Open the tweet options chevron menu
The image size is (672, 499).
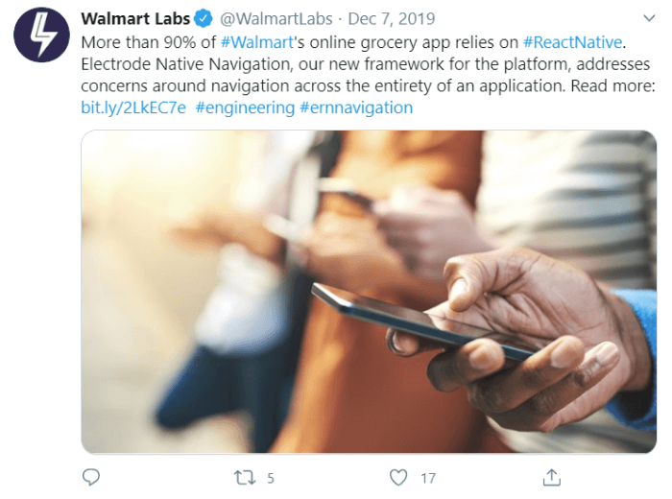649,18
